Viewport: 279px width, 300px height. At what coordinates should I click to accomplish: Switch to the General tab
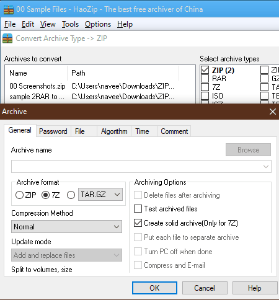click(x=20, y=130)
